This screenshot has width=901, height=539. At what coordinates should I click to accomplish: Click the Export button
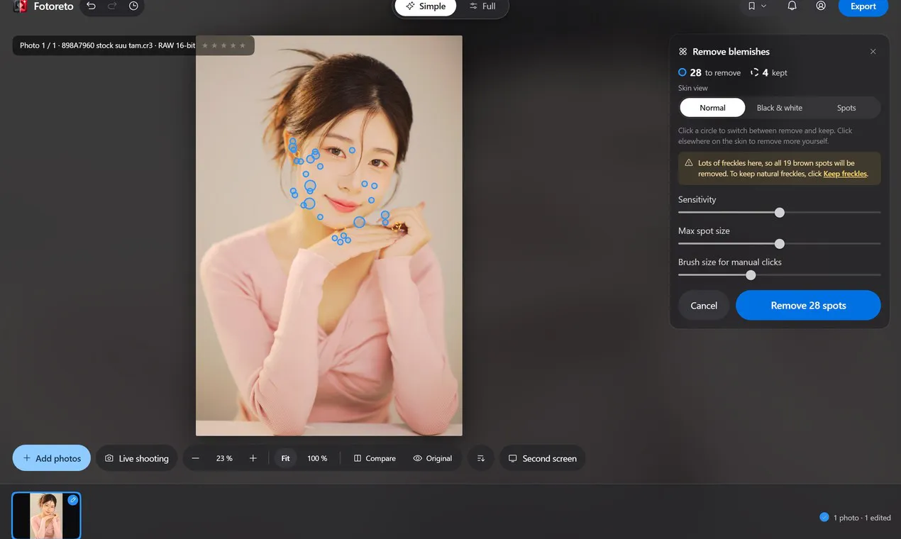click(x=863, y=6)
